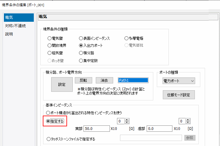
Task: Select タッチストーンファイルで指定する option
Action: [48, 139]
